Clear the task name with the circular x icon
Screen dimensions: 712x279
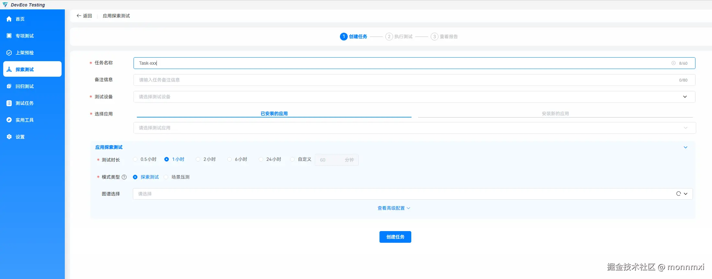pyautogui.click(x=673, y=63)
